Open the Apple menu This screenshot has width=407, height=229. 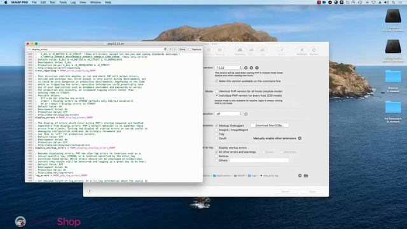(x=6, y=3)
